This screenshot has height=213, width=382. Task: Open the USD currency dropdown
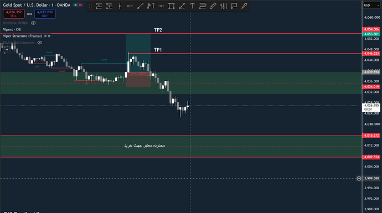(371, 5)
